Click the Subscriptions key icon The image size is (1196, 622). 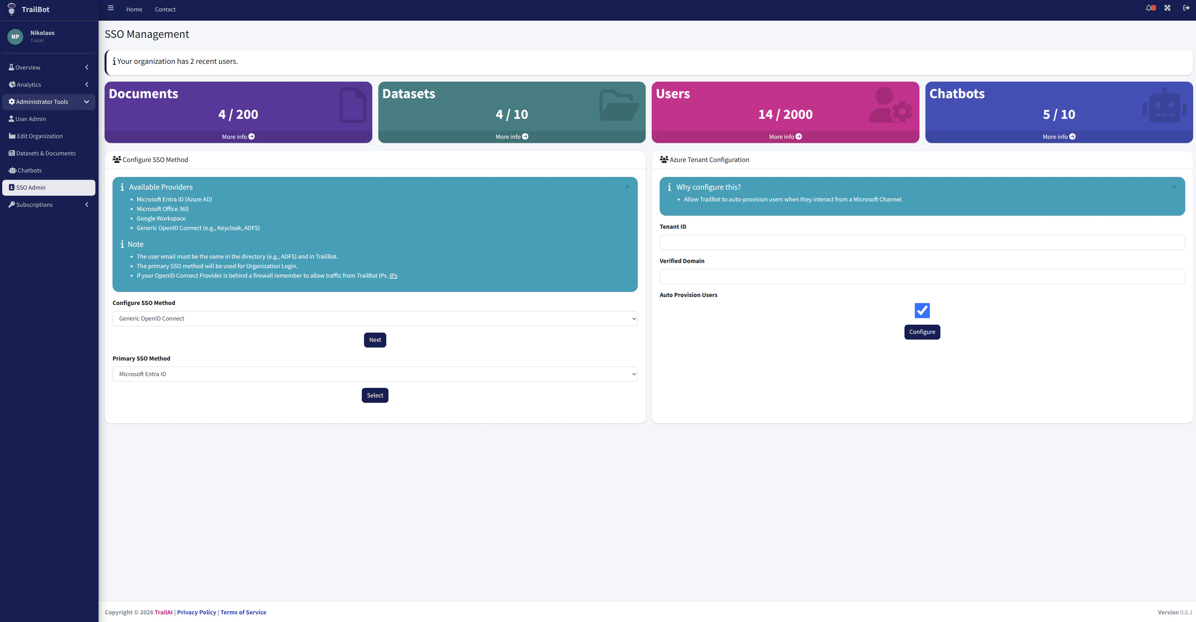[12, 205]
